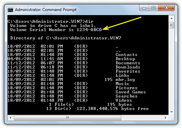Click the horizontal scrollbar left arrow
The height and width of the screenshot is (128, 182).
(x=10, y=118)
